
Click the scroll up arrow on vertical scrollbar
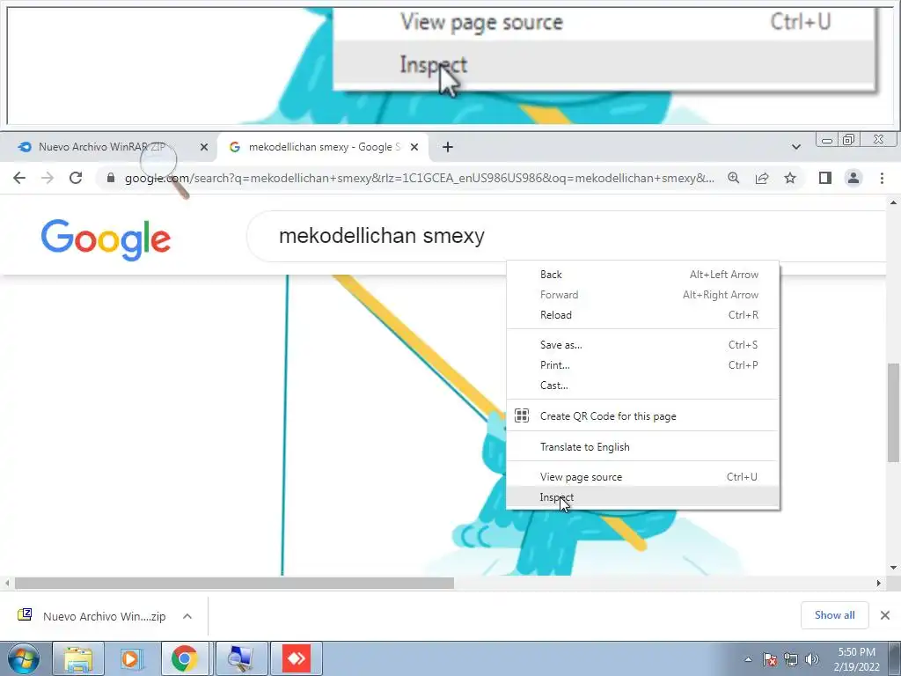click(x=893, y=202)
